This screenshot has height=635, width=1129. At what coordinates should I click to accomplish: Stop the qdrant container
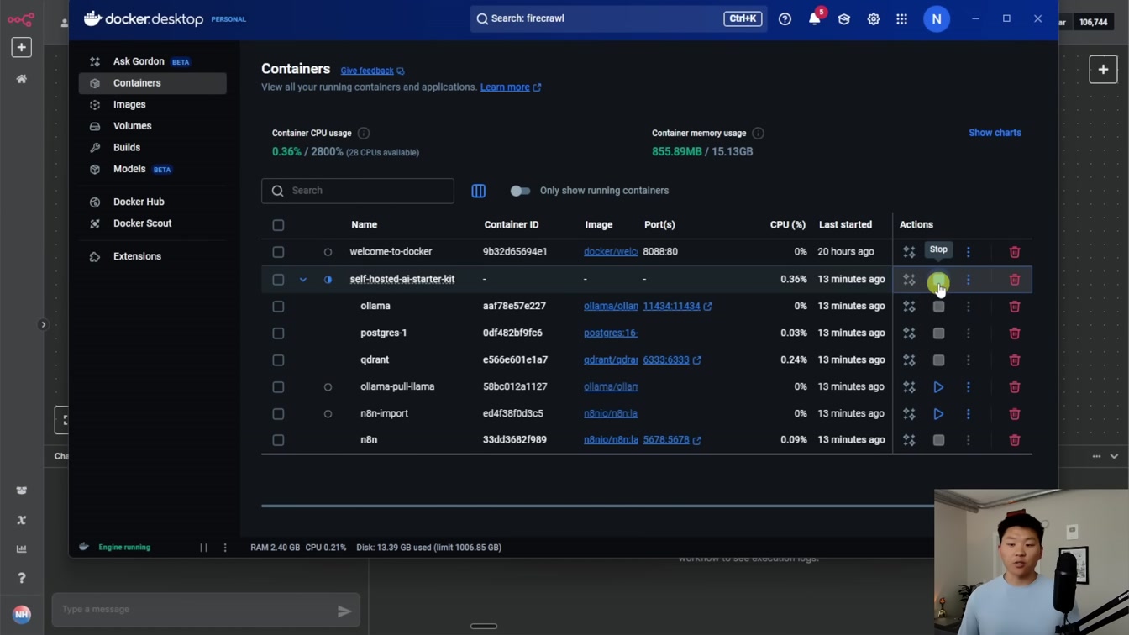tap(938, 360)
